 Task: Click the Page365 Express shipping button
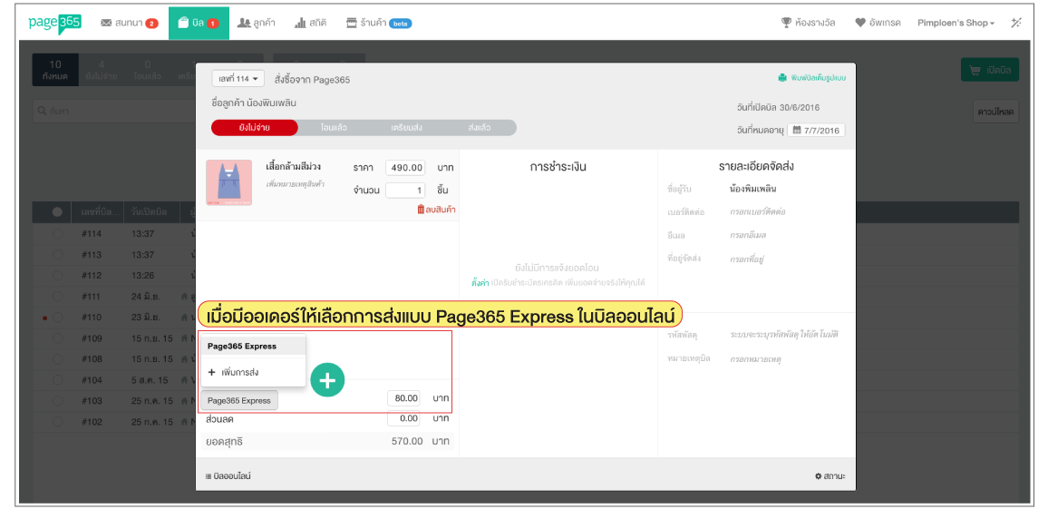(238, 401)
